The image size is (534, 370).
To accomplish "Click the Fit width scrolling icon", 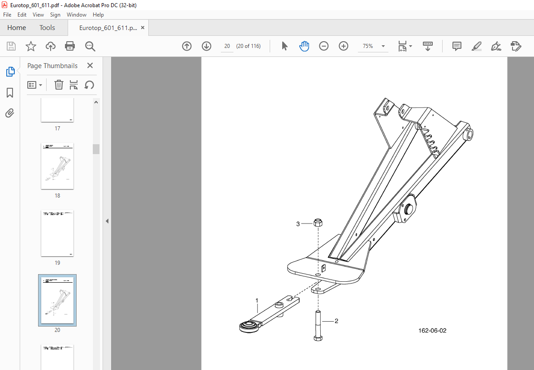I will coord(403,46).
